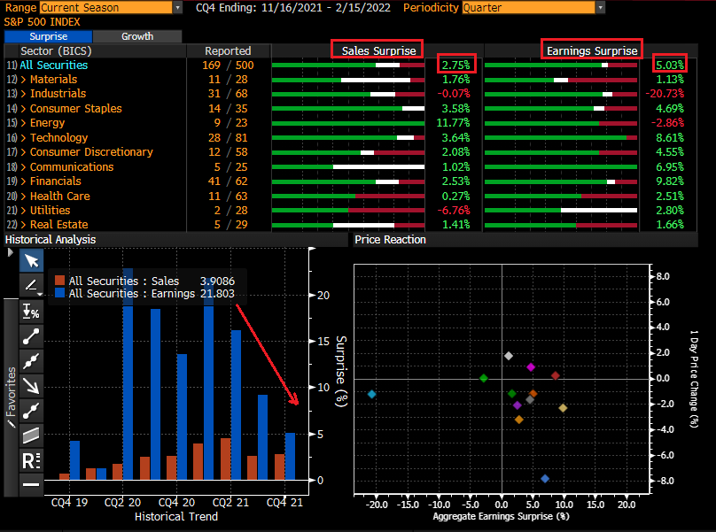The height and width of the screenshot is (532, 716).
Task: Pick the two-point line segment tool
Action: (31, 336)
